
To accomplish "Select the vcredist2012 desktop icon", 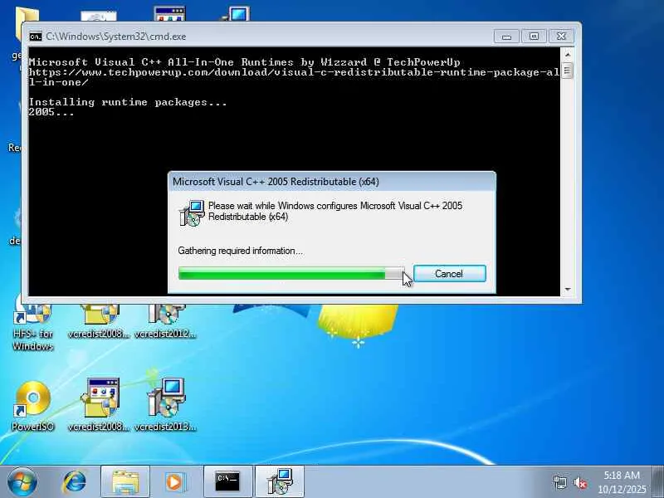I will (x=165, y=322).
